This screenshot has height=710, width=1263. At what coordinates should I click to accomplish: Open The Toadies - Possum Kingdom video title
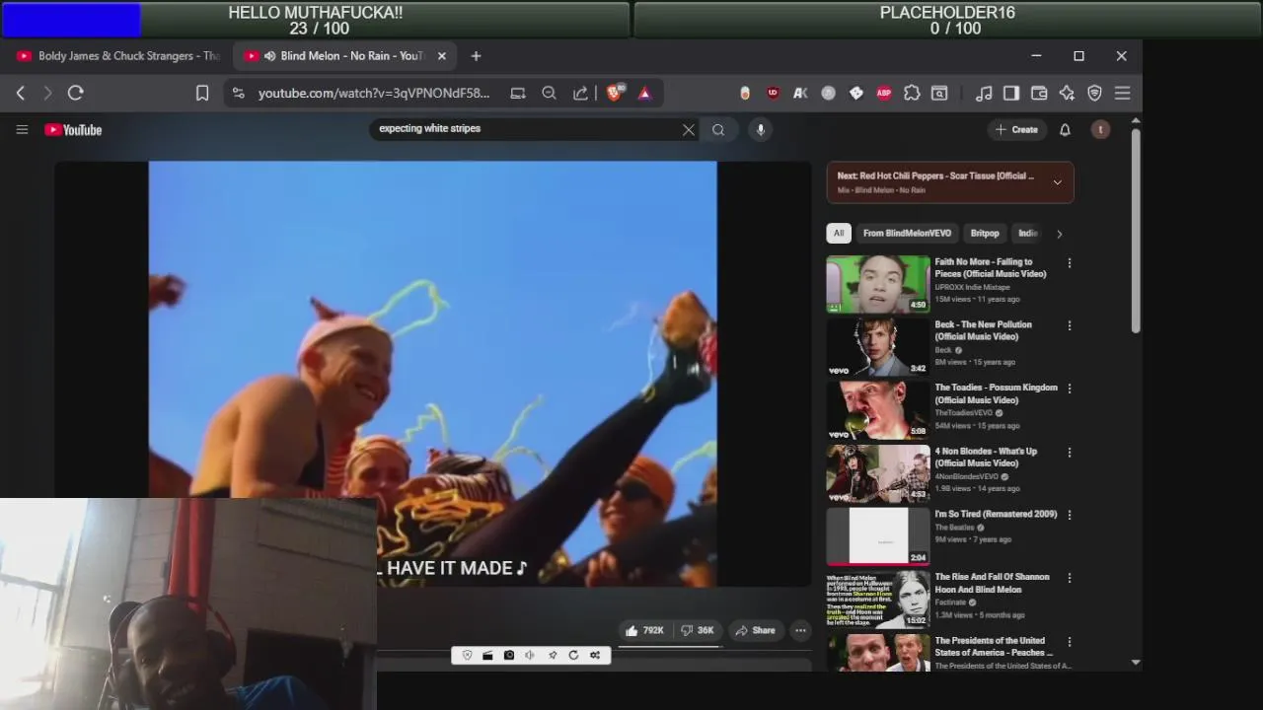[x=996, y=393]
